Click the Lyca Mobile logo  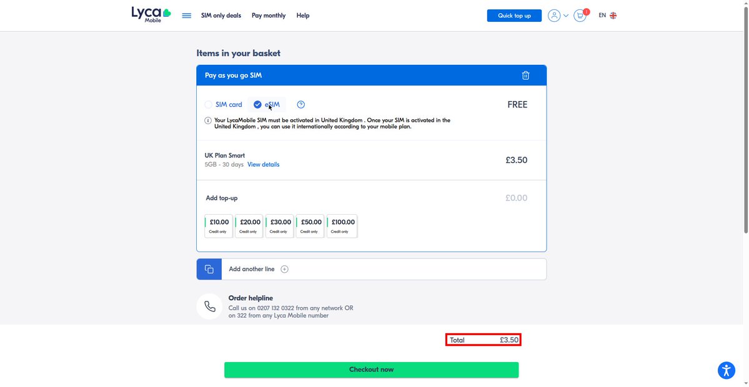151,15
